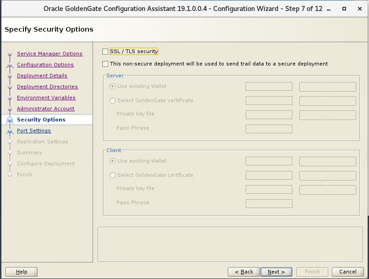The height and width of the screenshot is (279, 369).
Task: Open Deployment Directories step
Action: click(47, 87)
